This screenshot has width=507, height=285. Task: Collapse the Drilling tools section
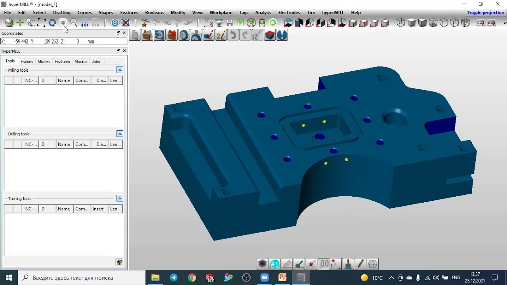120,134
